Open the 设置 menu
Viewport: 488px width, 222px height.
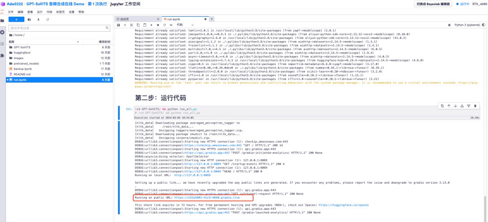point(71,12)
